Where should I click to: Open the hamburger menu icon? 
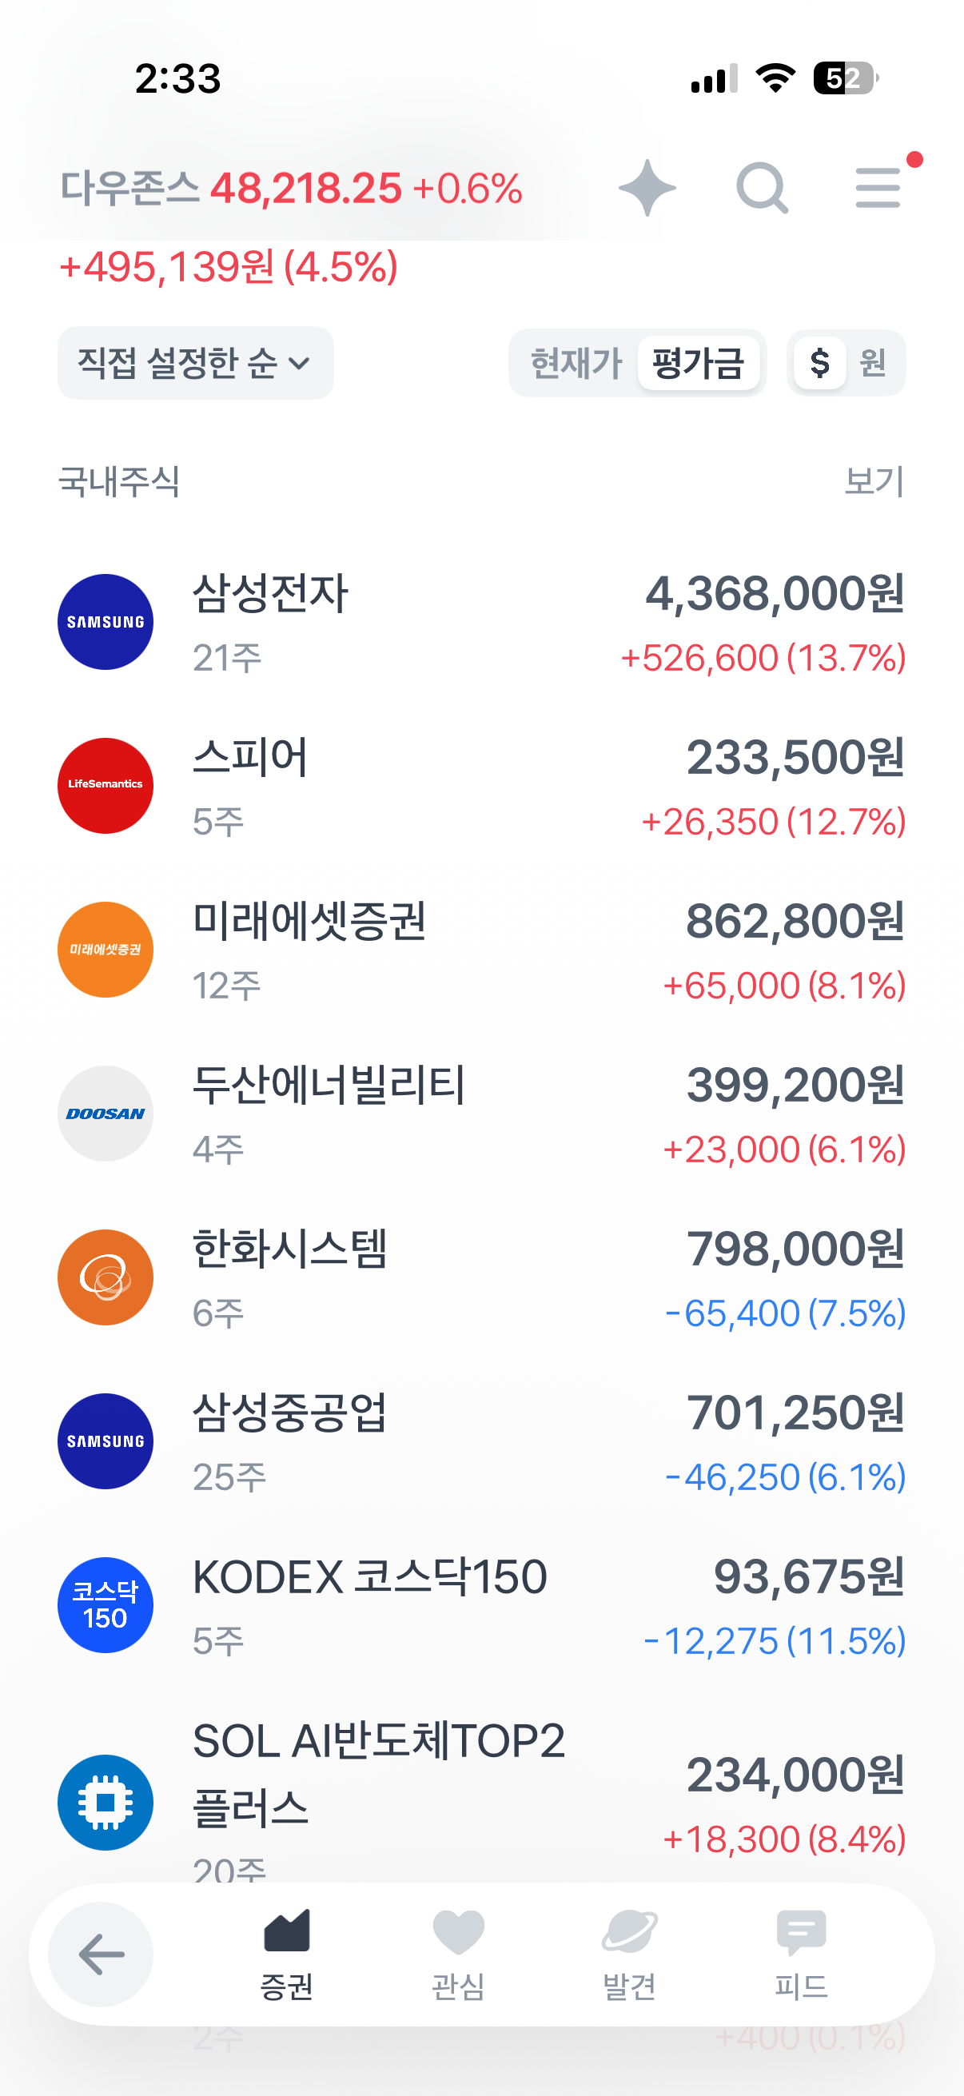coord(878,188)
